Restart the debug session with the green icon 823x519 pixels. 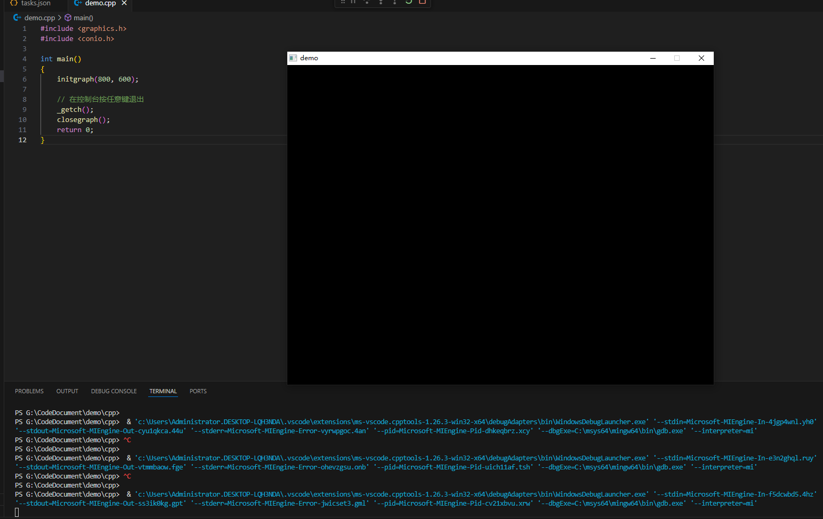coord(408,2)
